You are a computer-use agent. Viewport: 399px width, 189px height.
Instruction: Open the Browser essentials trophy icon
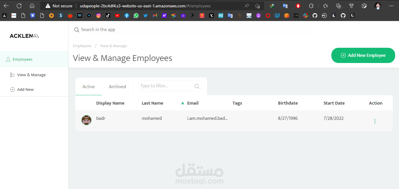coord(351,6)
